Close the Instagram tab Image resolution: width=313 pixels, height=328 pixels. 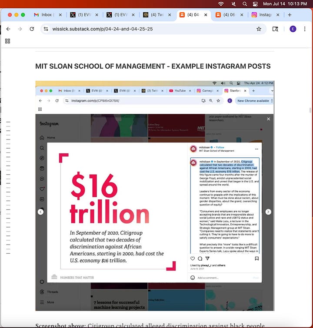coord(278,15)
